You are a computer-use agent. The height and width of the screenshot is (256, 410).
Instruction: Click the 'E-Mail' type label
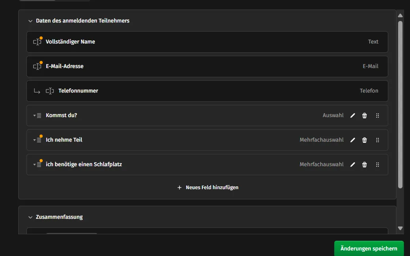[370, 66]
